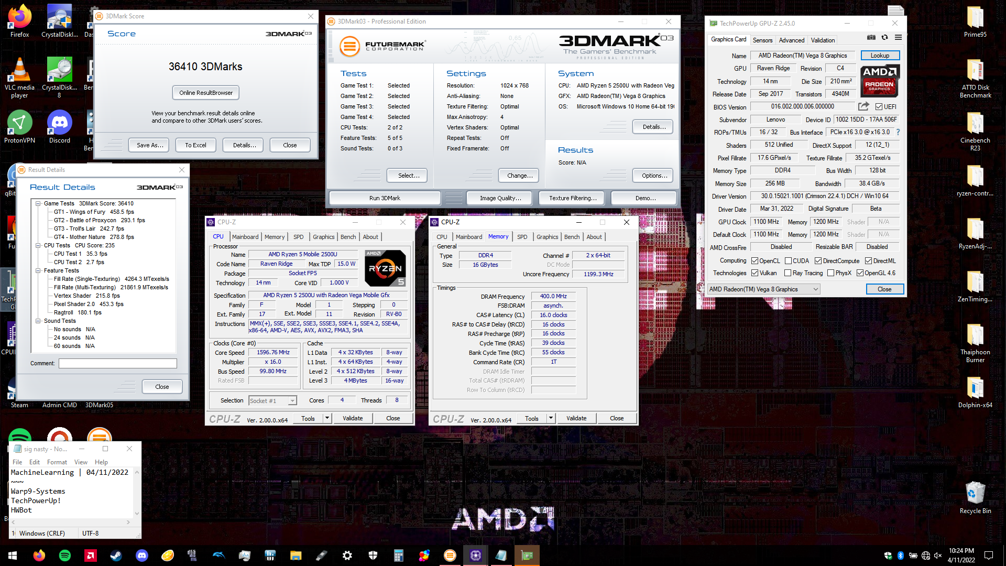
Task: Click the Lookup button in GPU-Z
Action: [880, 56]
